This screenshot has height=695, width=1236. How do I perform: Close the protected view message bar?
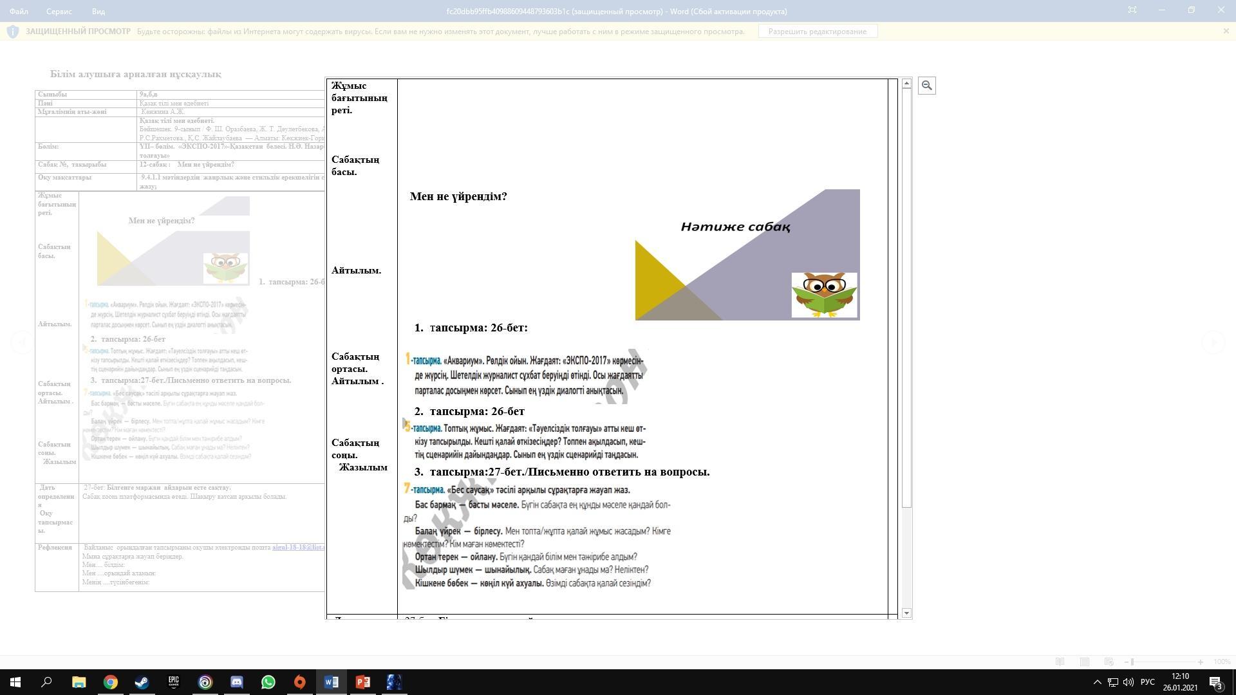1226,31
